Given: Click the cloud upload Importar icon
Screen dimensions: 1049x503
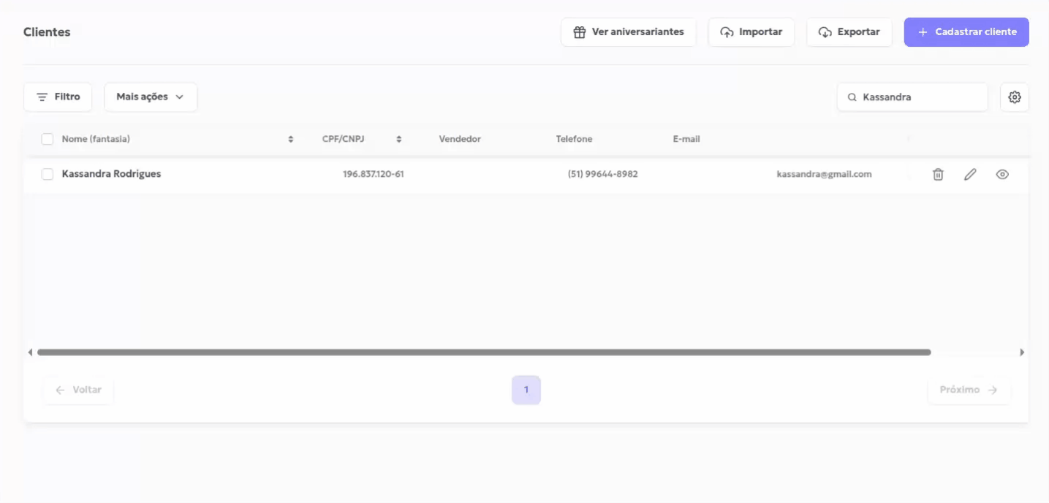Looking at the screenshot, I should 727,32.
